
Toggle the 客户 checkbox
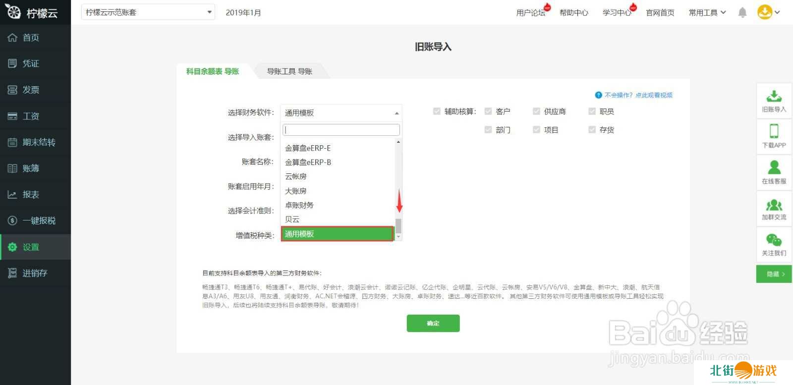(x=488, y=111)
